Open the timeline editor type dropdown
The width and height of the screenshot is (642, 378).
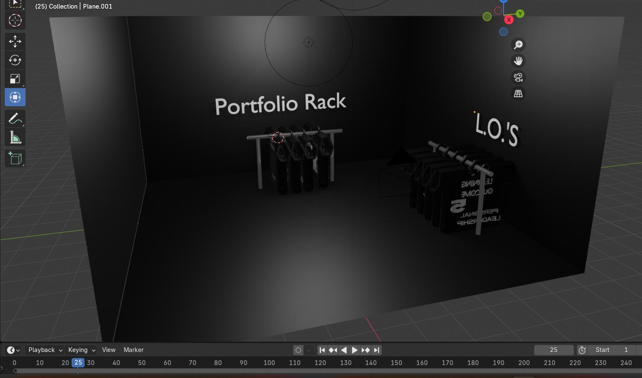click(x=13, y=350)
